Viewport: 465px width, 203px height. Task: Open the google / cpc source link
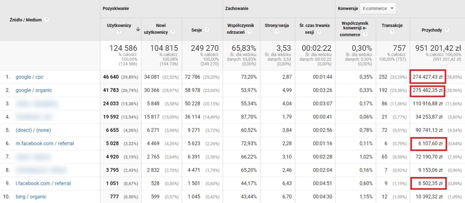(29, 77)
